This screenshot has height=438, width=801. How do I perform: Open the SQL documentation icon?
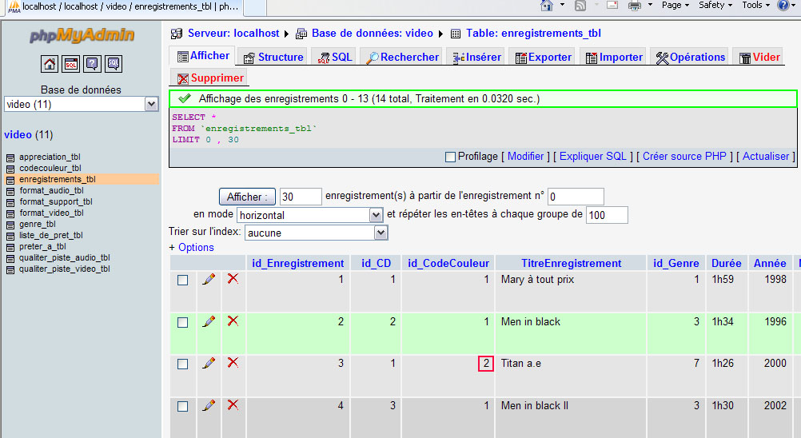coord(114,64)
